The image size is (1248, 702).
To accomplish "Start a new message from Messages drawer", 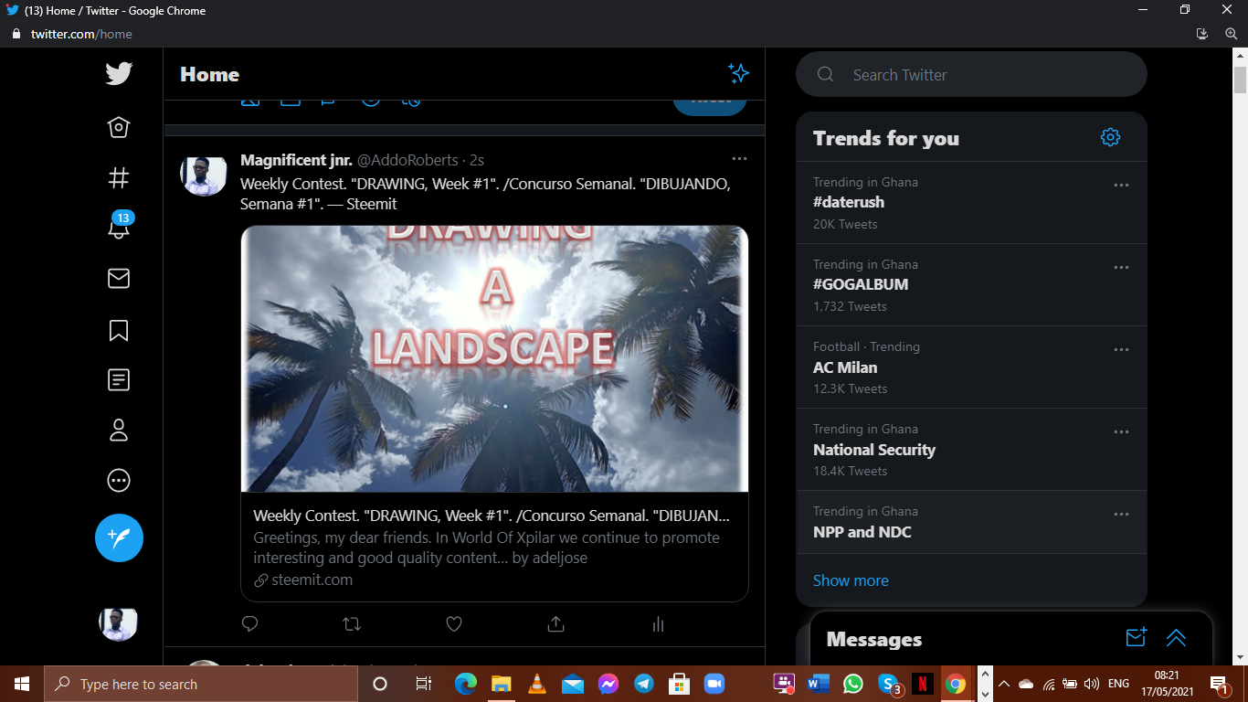I will click(x=1136, y=638).
